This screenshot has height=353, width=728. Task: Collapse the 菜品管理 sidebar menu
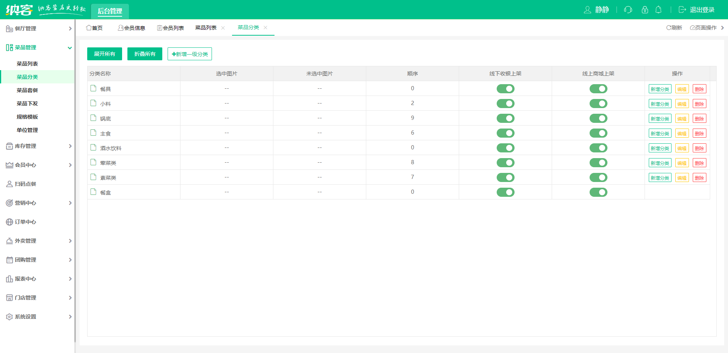point(38,47)
